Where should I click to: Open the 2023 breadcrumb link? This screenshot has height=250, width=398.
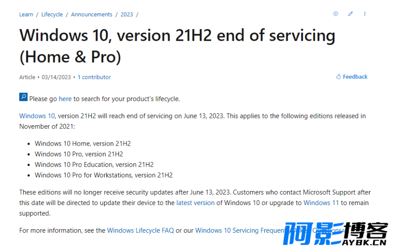127,15
